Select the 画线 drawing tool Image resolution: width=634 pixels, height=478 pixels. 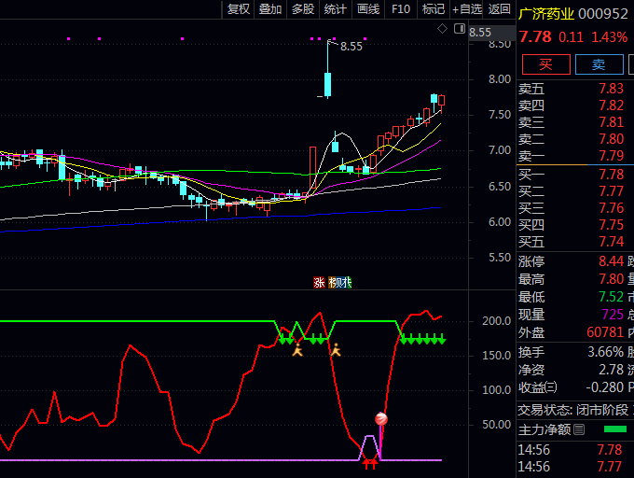pos(368,9)
